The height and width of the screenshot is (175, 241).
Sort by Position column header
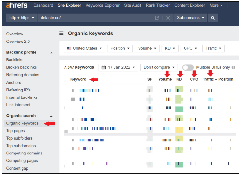(226, 79)
